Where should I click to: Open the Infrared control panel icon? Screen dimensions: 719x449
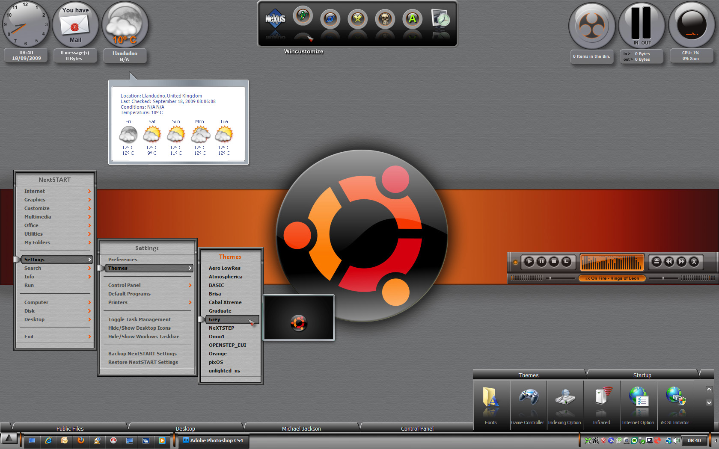click(x=601, y=403)
